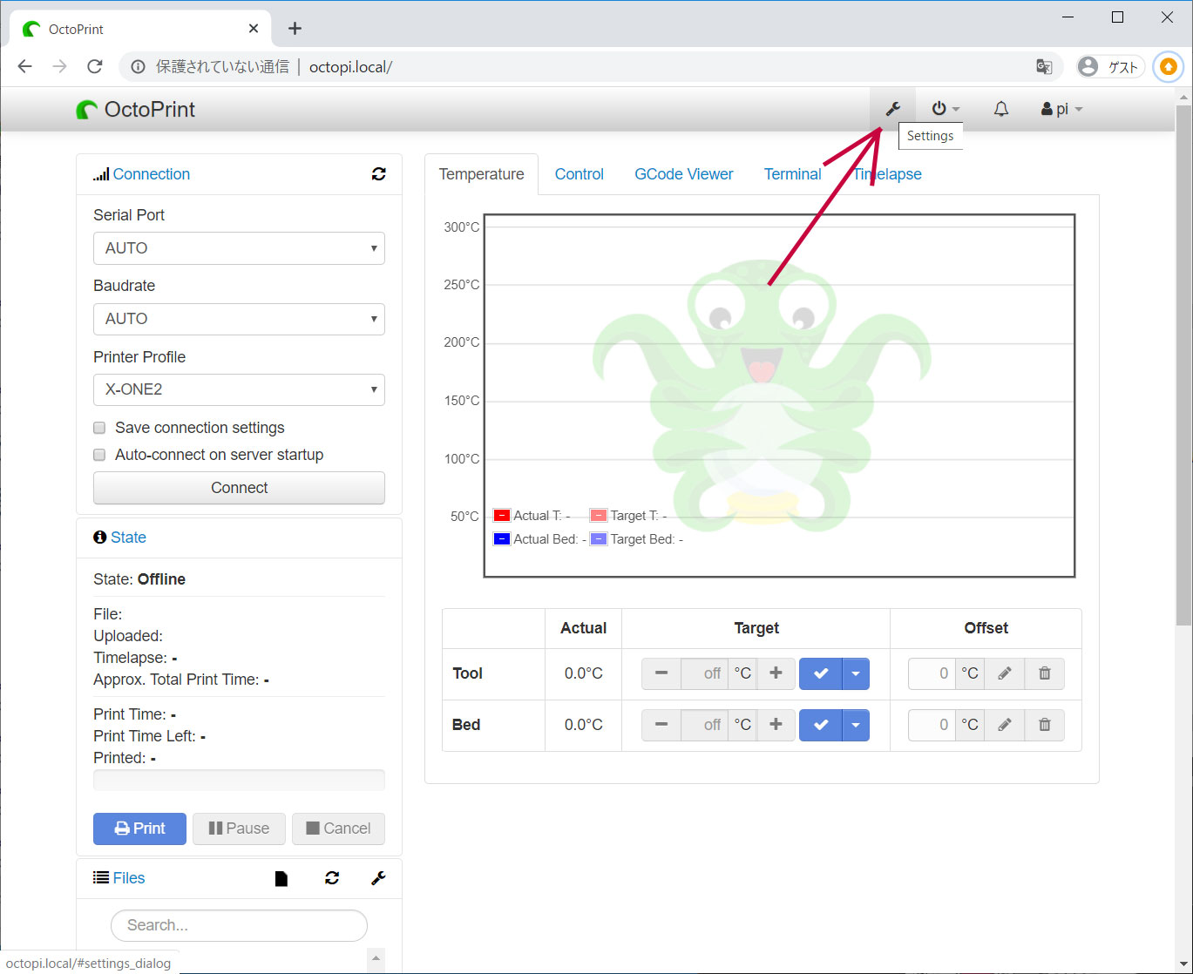Enable Save connection settings checkbox
The height and width of the screenshot is (974, 1193).
pyautogui.click(x=99, y=428)
